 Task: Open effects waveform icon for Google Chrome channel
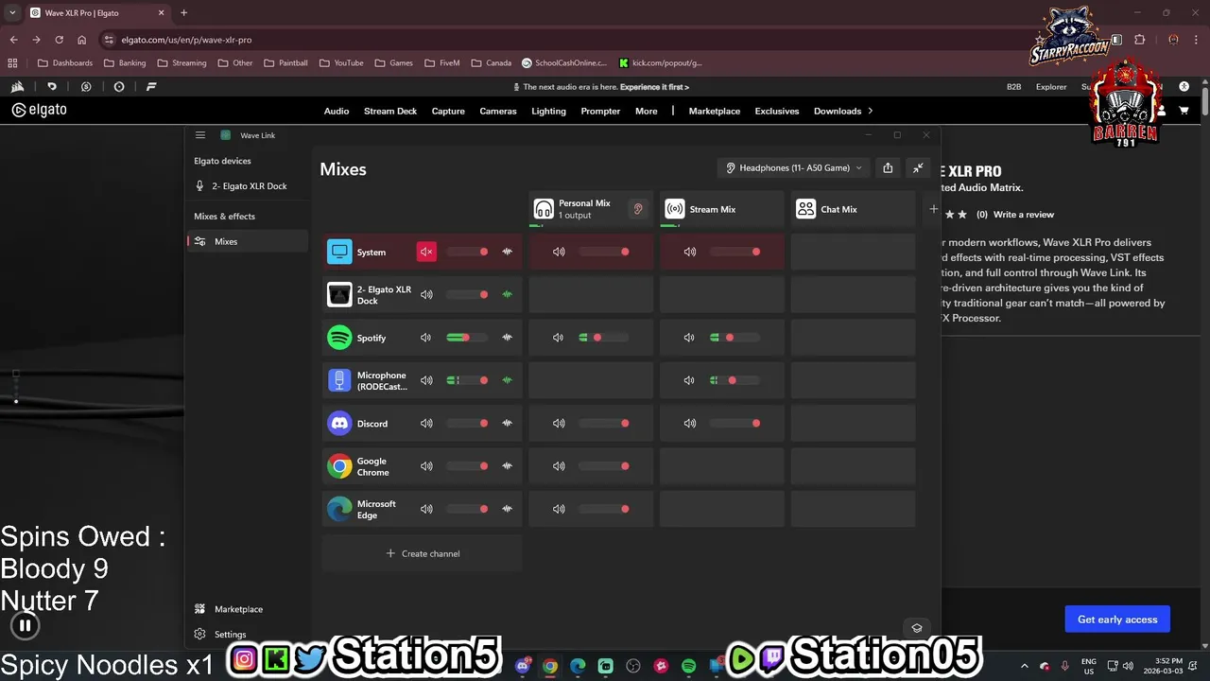click(x=508, y=466)
